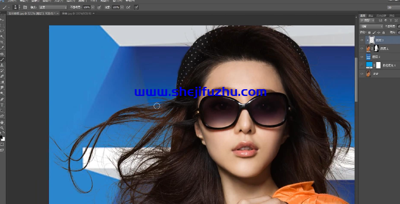Open the tool preset picker arrow
Image resolution: width=400 pixels, height=204 pixels.
9,7
